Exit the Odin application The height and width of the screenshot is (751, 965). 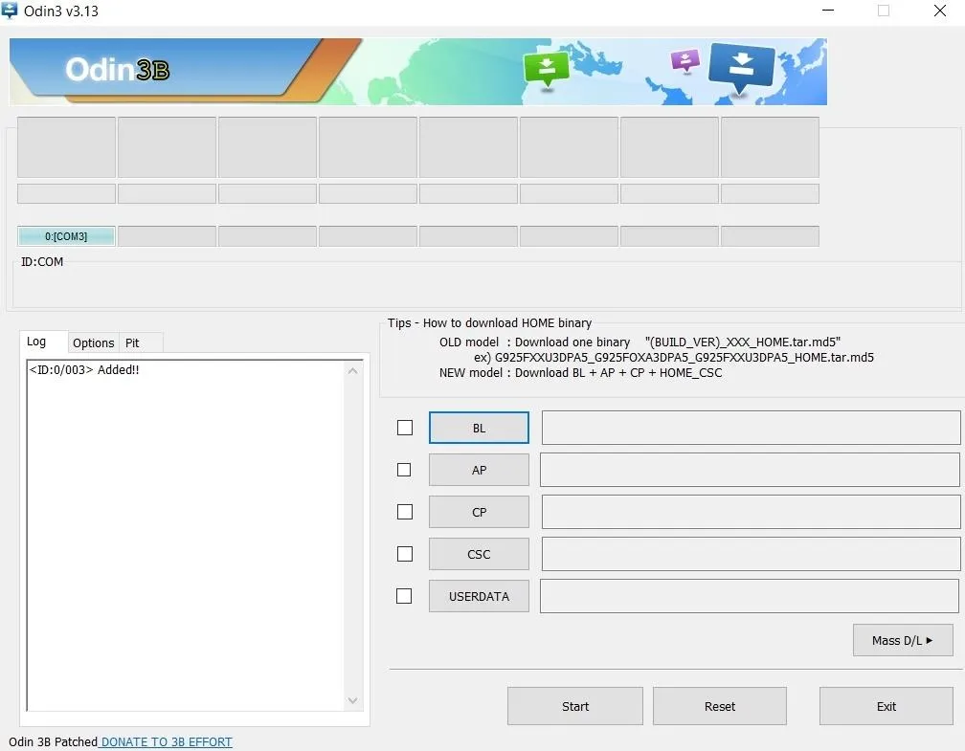[886, 706]
